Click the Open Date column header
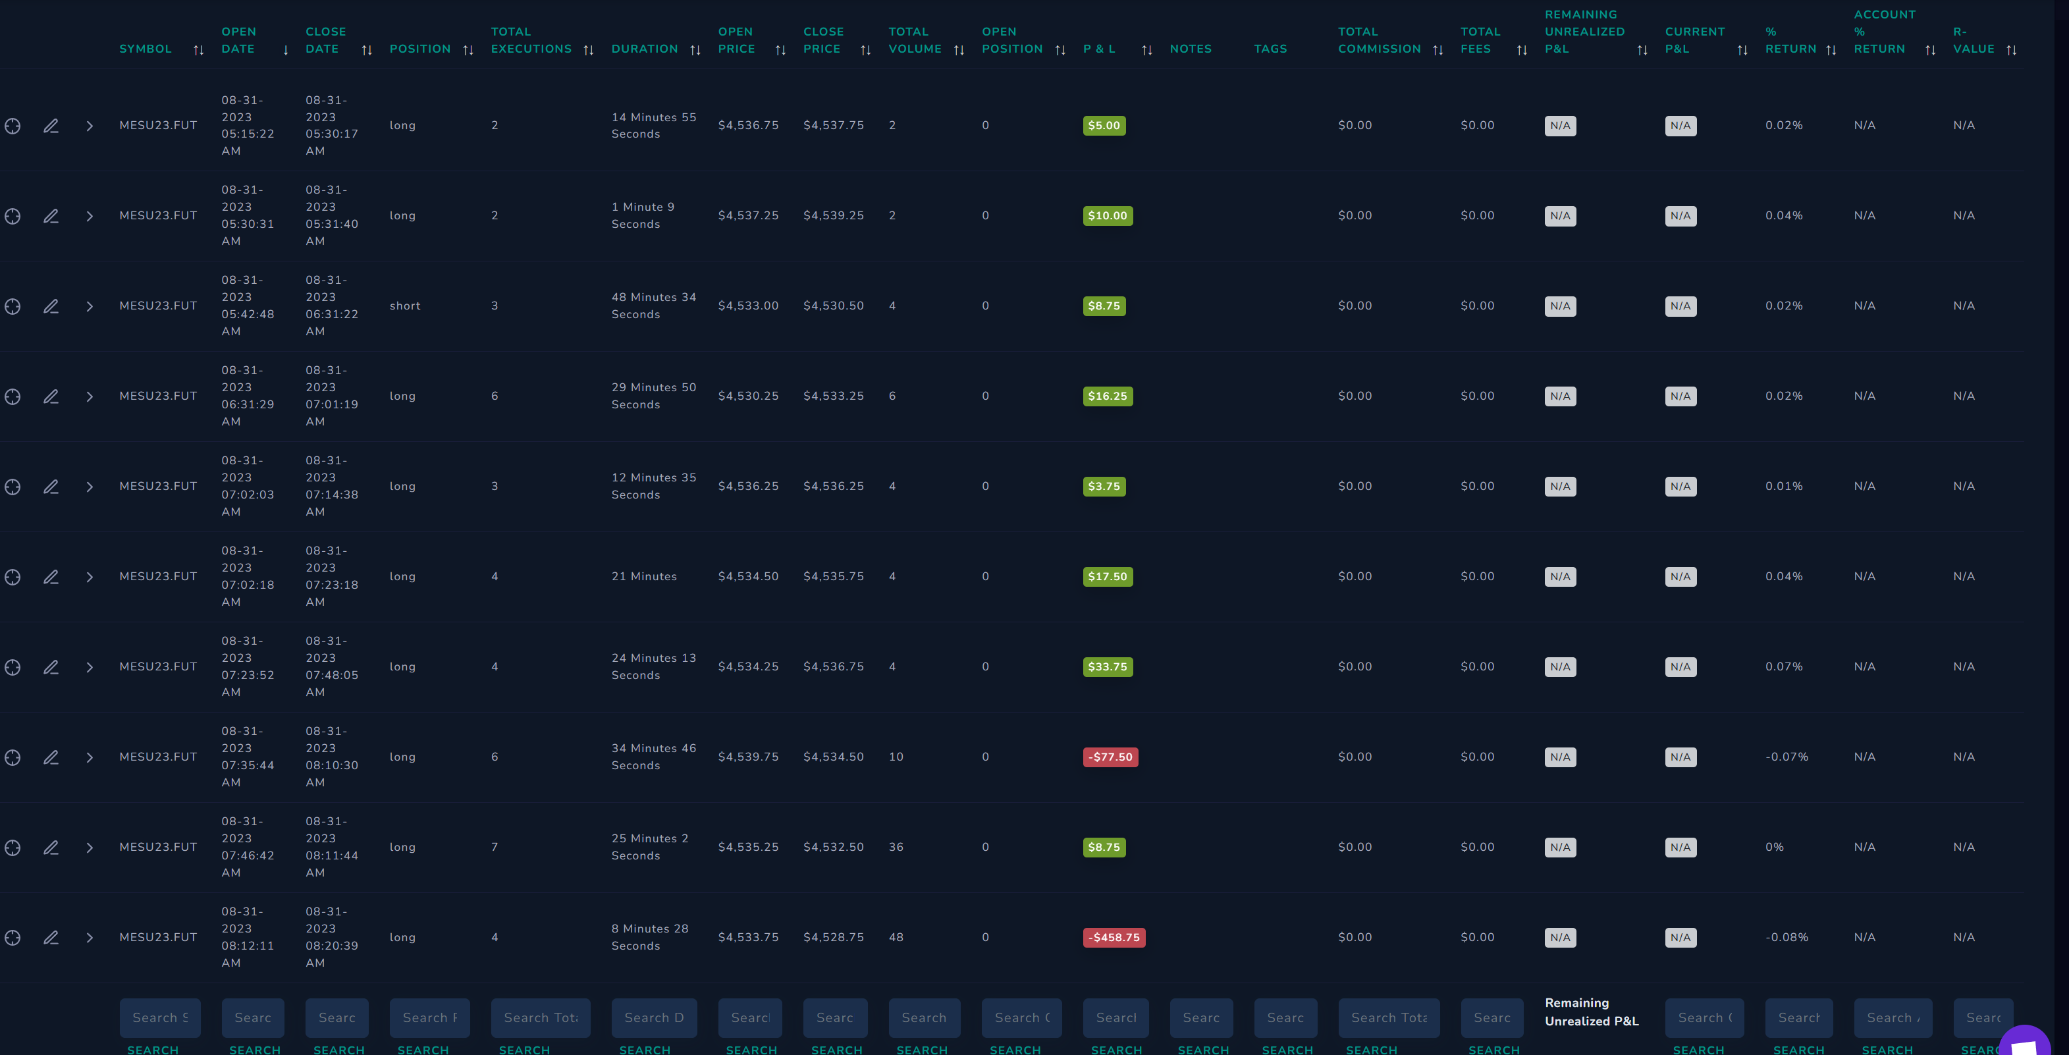This screenshot has width=2069, height=1055. (x=238, y=40)
